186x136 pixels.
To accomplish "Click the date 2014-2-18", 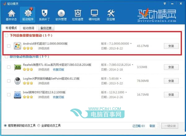I will pyautogui.click(x=116, y=70).
